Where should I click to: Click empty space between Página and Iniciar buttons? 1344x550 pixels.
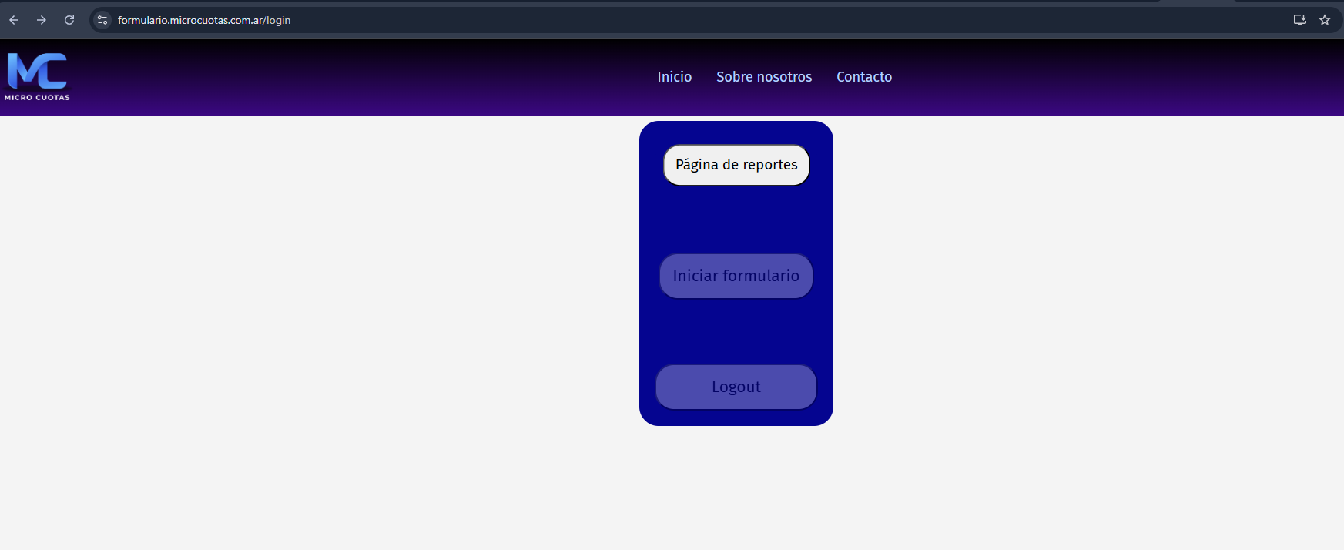[x=736, y=220]
